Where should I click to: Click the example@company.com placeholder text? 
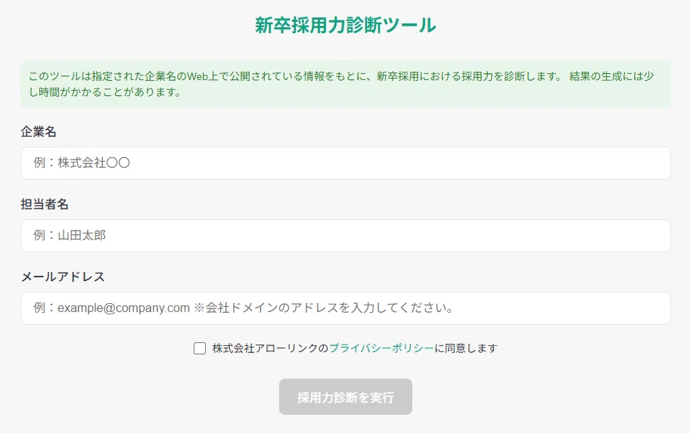coord(123,308)
